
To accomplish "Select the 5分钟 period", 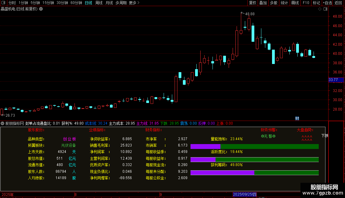I will pos(35,3).
